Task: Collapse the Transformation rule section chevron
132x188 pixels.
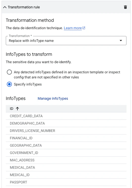Action: point(5,7)
